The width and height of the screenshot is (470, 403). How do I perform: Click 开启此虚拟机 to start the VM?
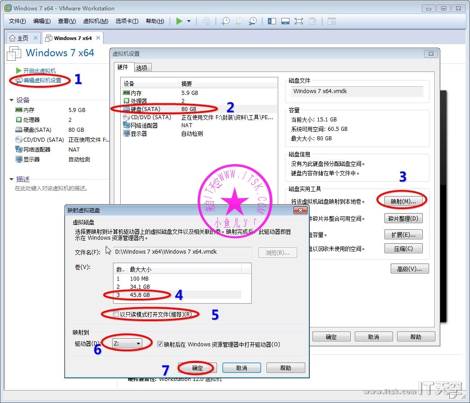[39, 71]
